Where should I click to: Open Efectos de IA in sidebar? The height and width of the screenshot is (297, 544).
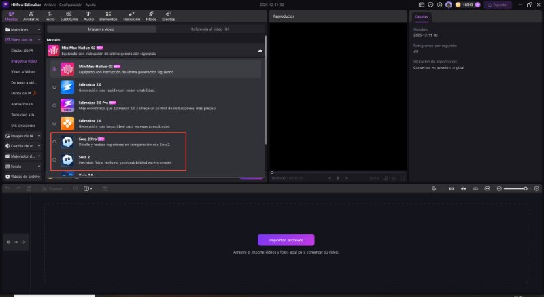pos(22,50)
